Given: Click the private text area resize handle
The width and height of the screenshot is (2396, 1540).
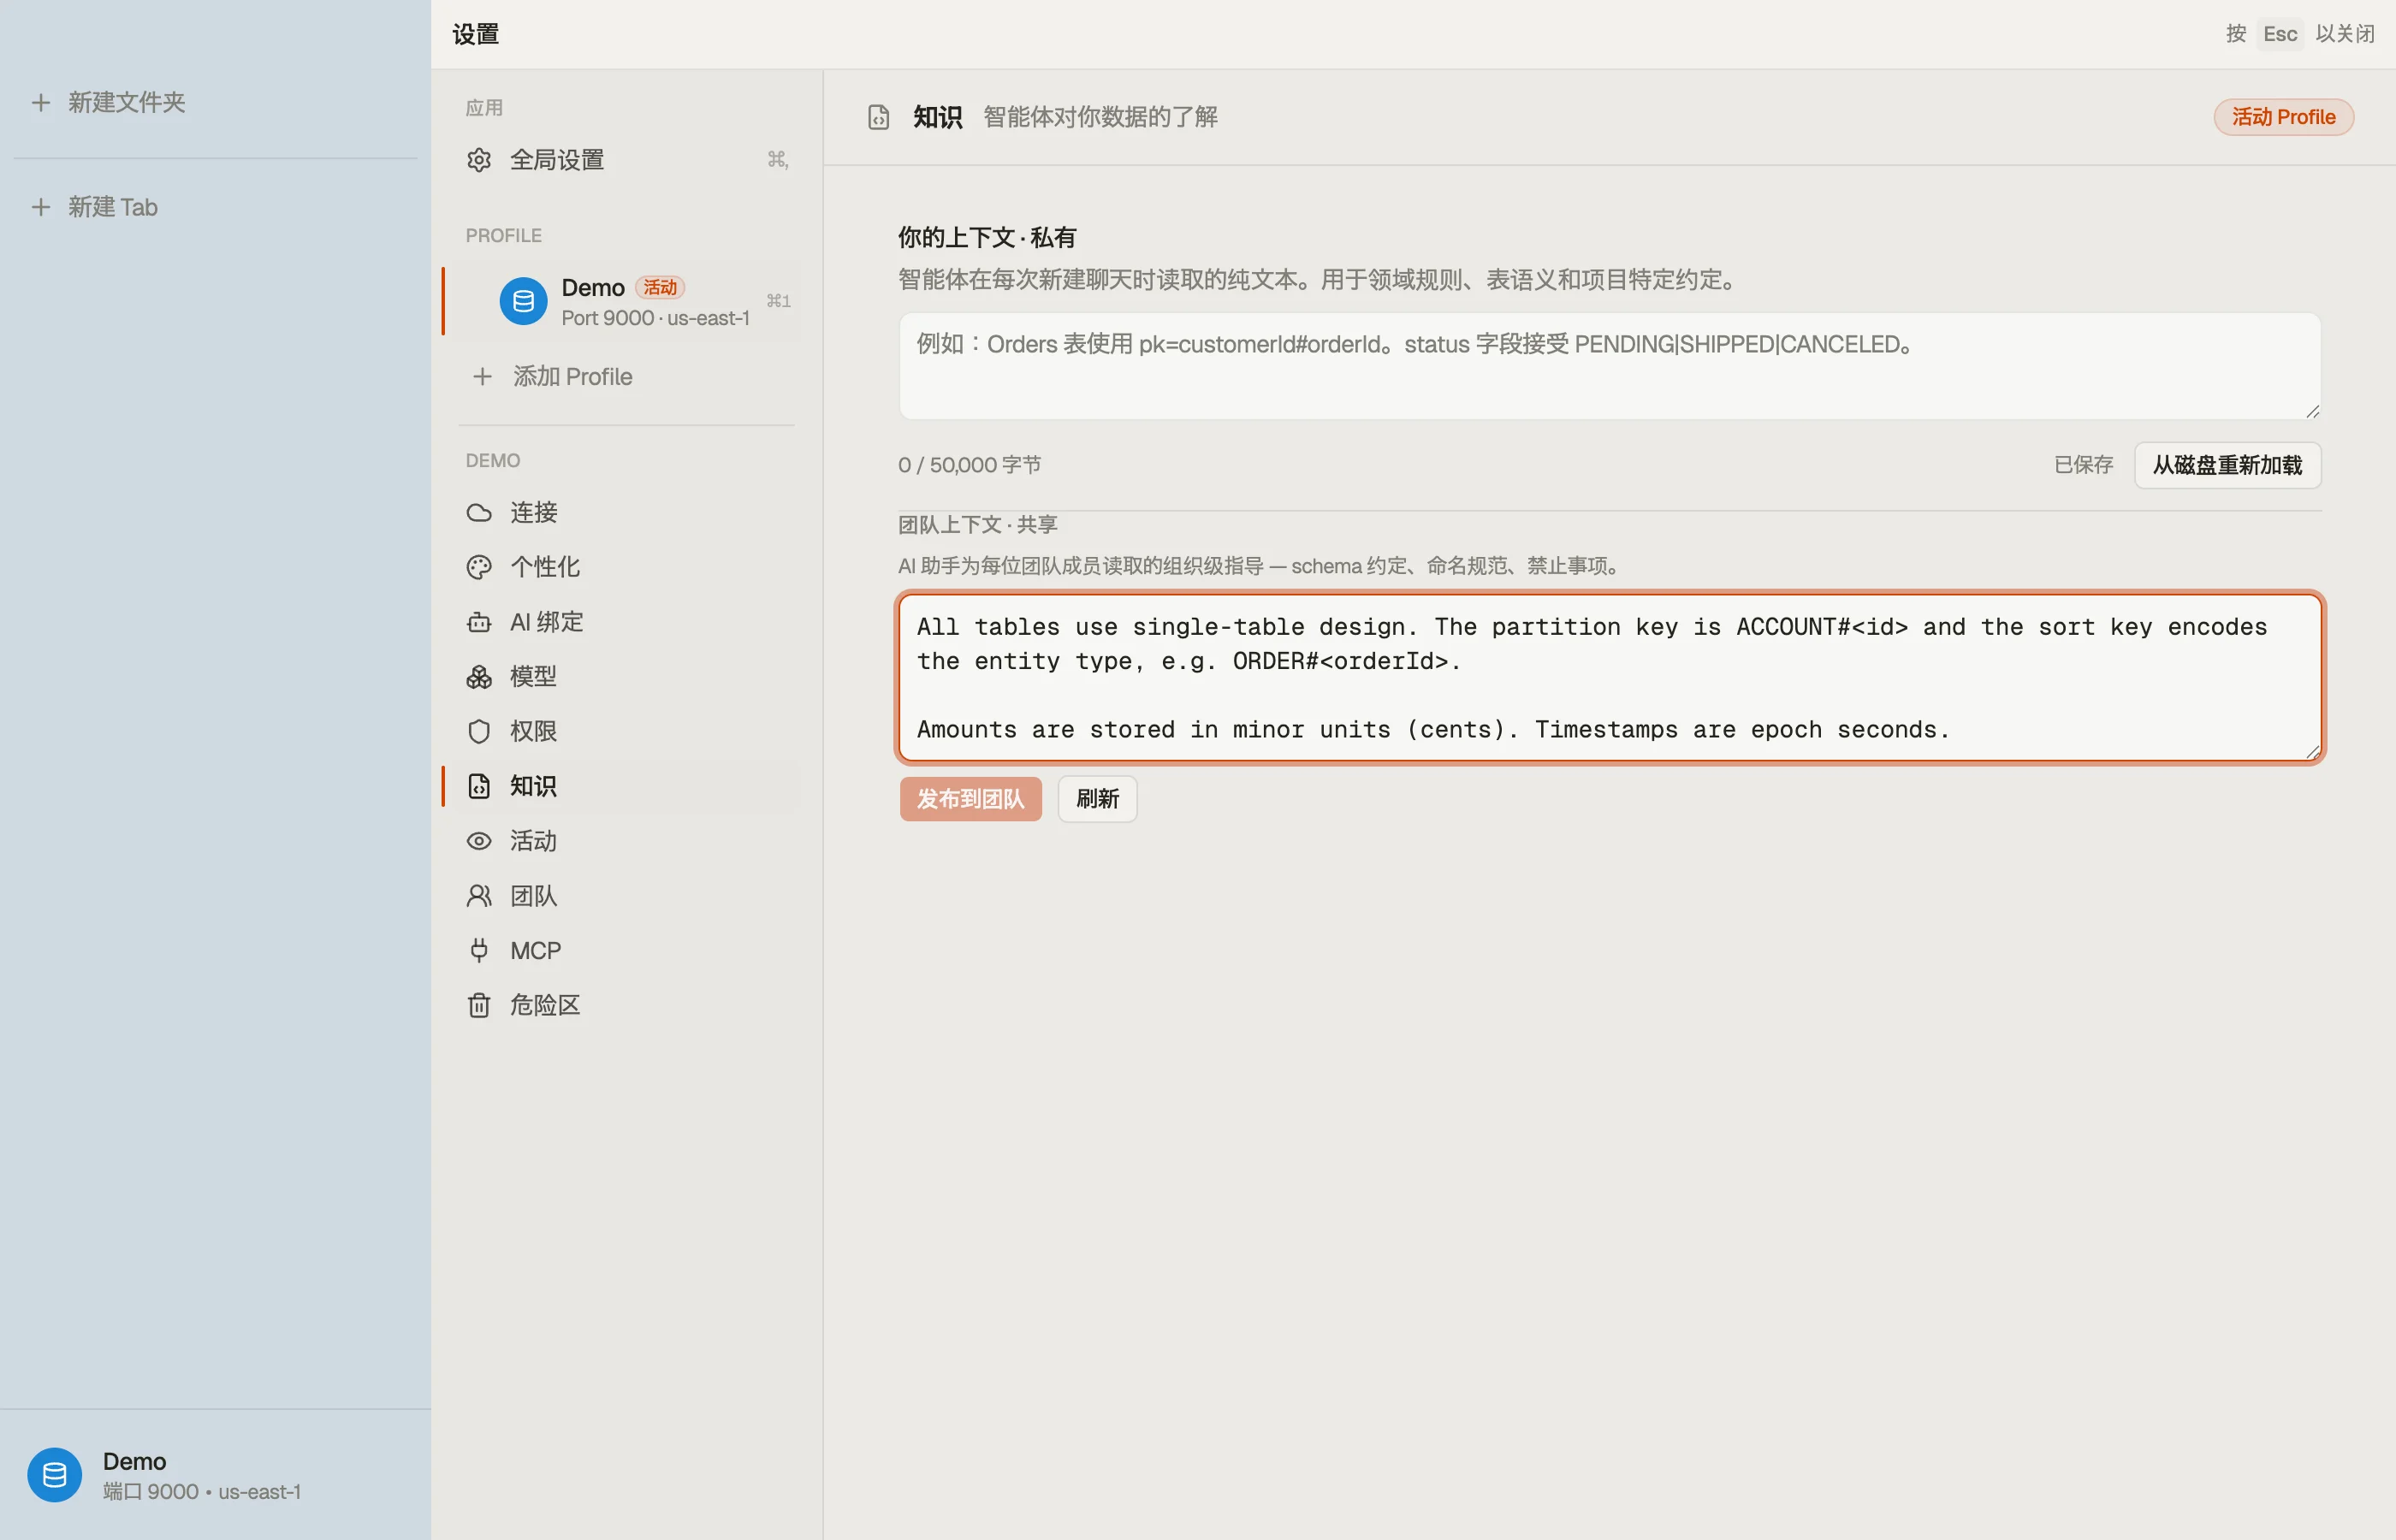Looking at the screenshot, I should pyautogui.click(x=2312, y=411).
